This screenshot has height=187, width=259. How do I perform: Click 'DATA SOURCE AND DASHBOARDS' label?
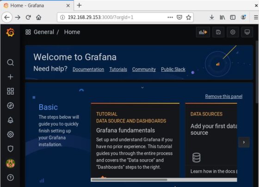131,121
